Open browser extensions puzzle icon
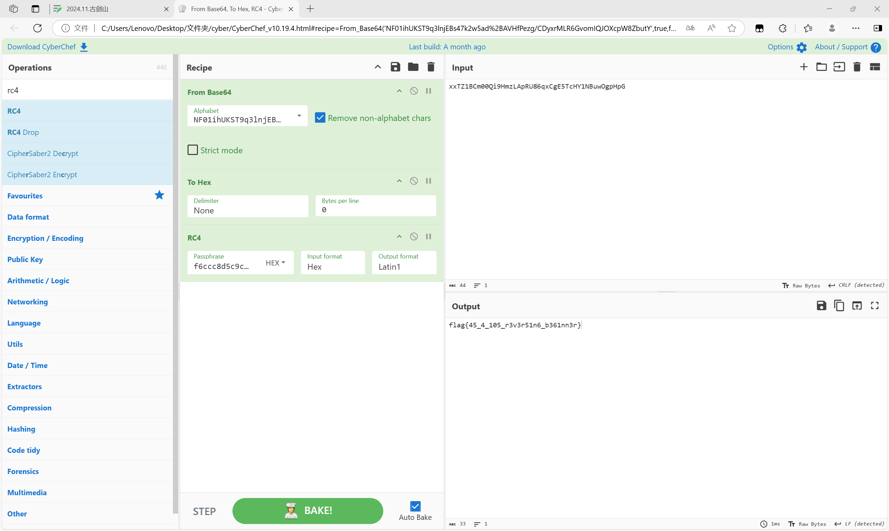889x531 pixels. click(782, 28)
